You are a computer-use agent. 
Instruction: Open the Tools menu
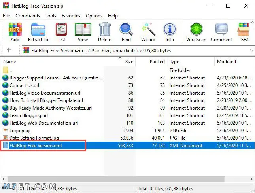[x=51, y=16]
